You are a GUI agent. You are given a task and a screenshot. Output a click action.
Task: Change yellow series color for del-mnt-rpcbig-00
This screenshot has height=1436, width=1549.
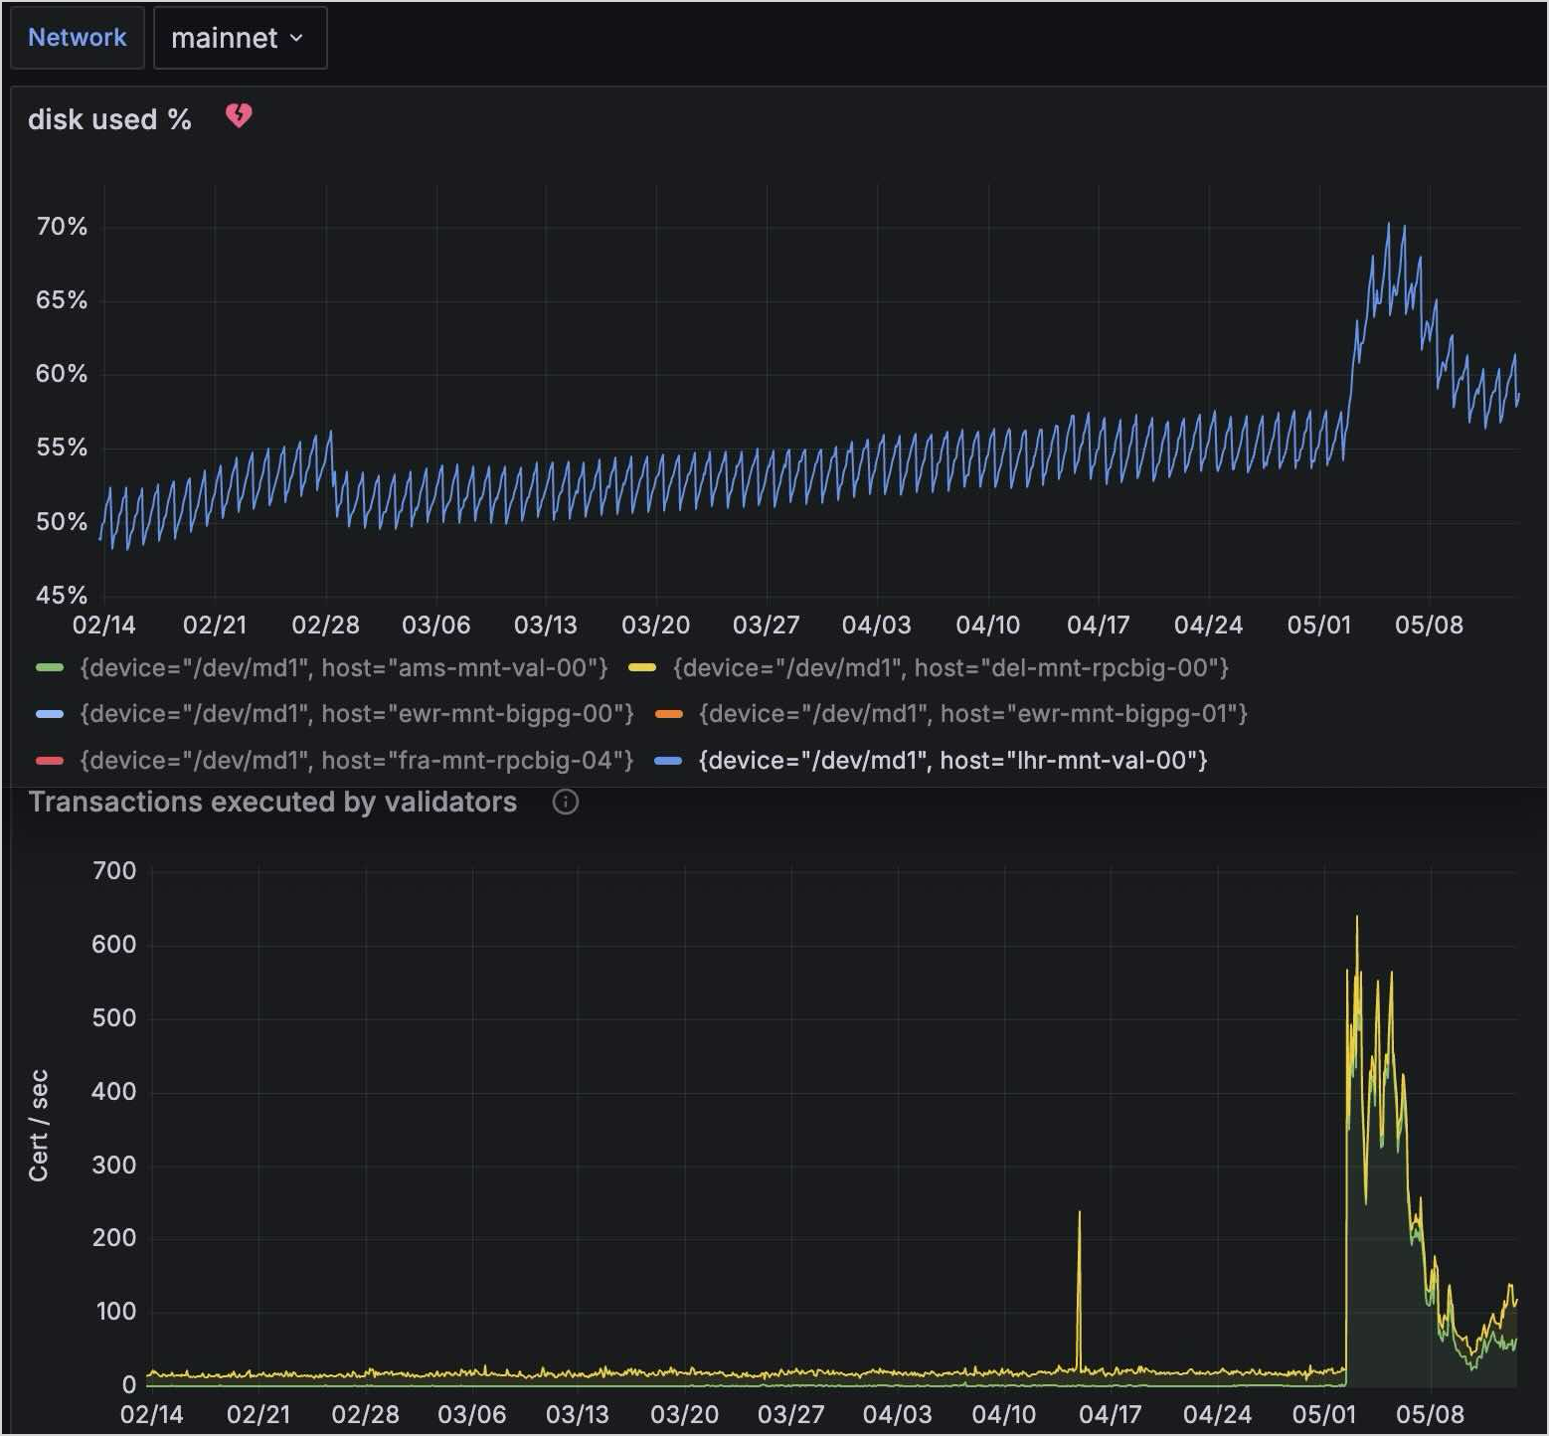click(x=642, y=667)
